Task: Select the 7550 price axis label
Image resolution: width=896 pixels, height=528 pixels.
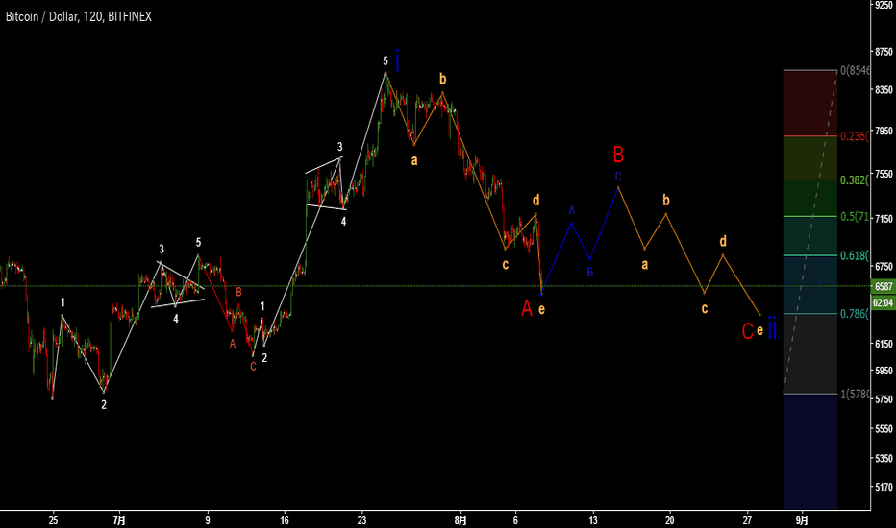Action: click(x=884, y=174)
